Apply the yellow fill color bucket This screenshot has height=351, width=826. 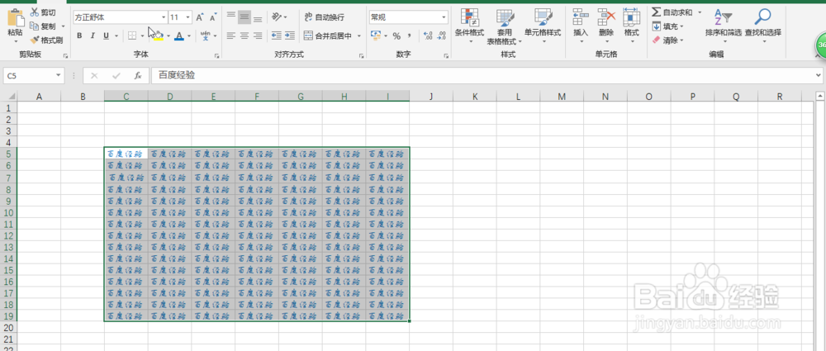(x=159, y=36)
